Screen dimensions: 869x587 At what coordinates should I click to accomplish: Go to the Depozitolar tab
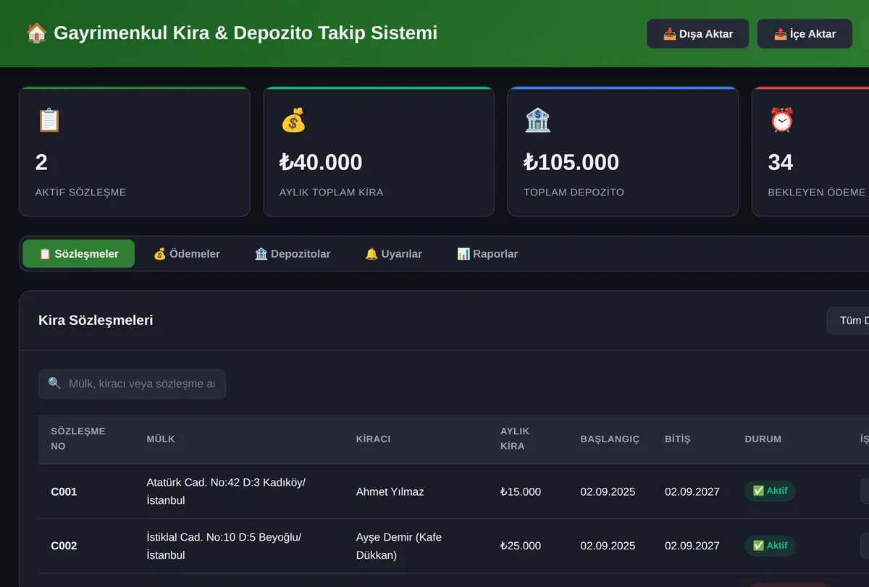pos(293,254)
